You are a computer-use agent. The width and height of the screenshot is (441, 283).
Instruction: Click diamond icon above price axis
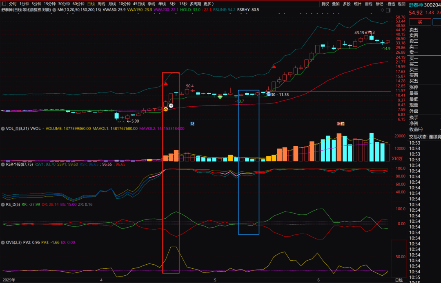pos(382,10)
